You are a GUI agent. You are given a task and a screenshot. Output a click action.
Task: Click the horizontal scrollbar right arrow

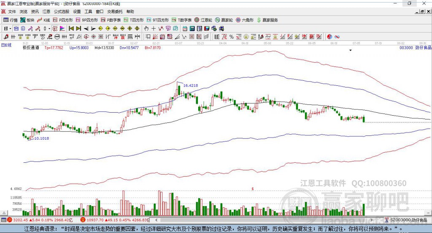click(x=371, y=220)
